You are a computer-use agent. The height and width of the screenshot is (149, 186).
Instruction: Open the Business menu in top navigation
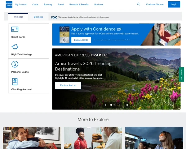click(x=99, y=5)
